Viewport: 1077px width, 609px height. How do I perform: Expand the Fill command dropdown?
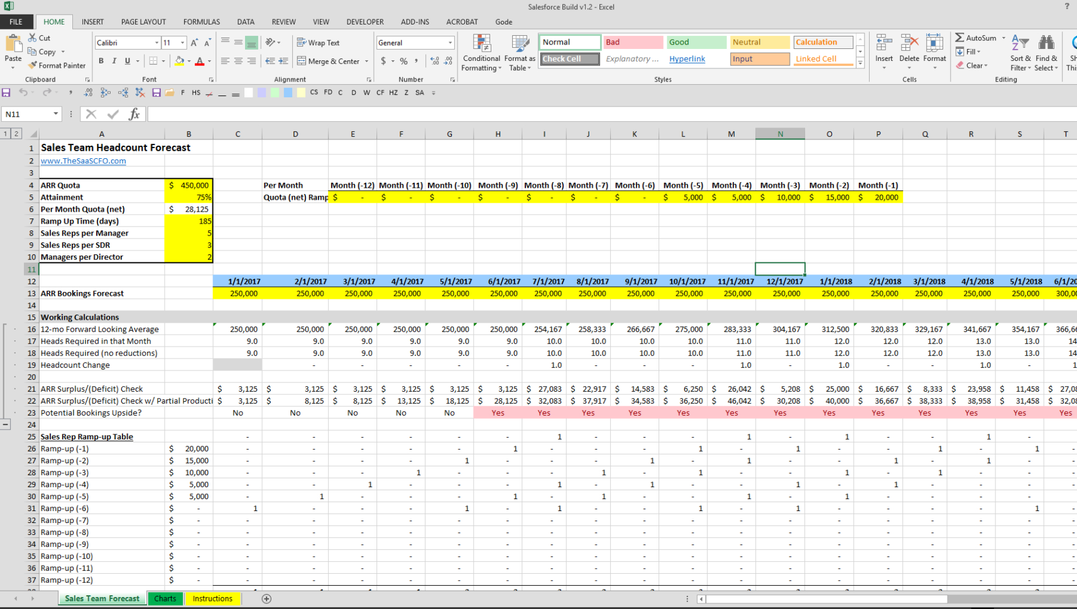coord(980,51)
